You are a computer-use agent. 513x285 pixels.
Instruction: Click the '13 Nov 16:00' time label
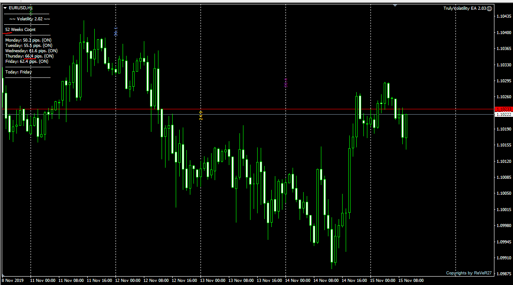(x=269, y=281)
